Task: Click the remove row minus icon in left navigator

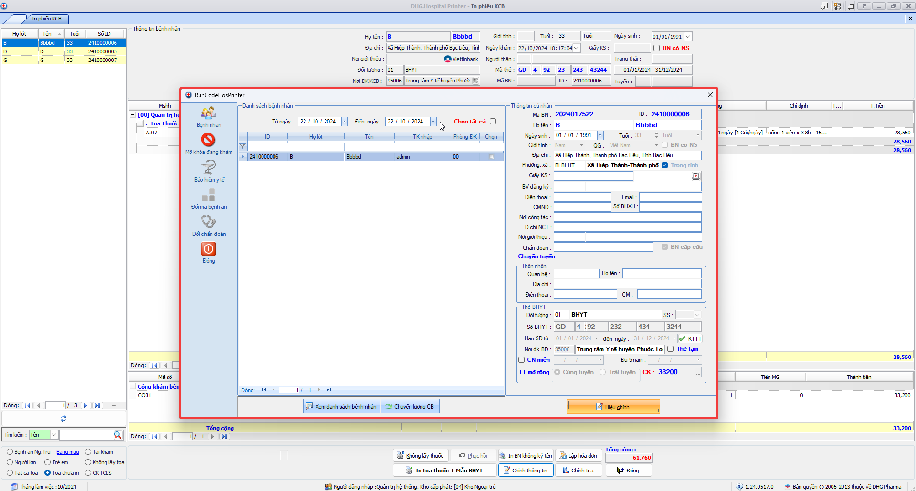Action: [x=114, y=406]
